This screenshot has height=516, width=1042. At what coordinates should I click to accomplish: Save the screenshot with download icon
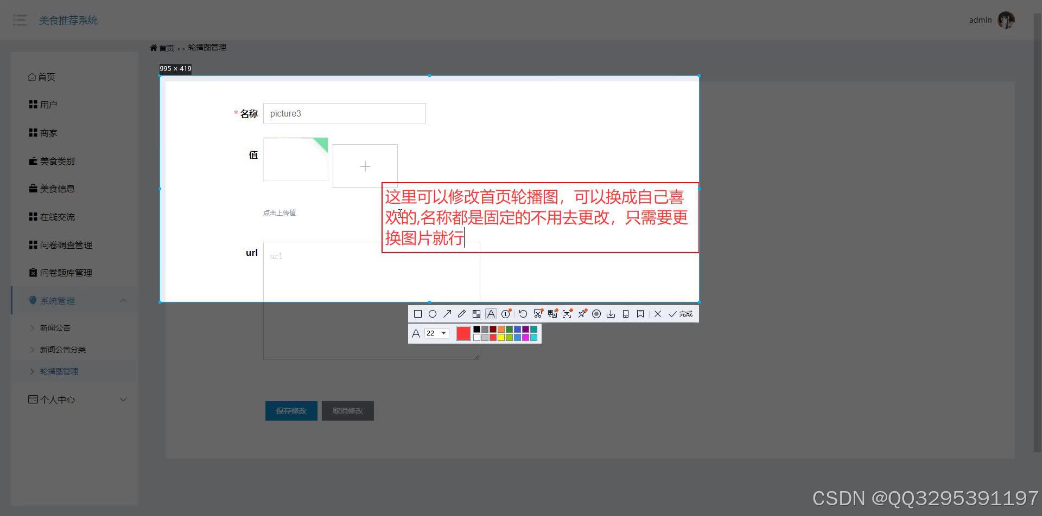(x=611, y=314)
